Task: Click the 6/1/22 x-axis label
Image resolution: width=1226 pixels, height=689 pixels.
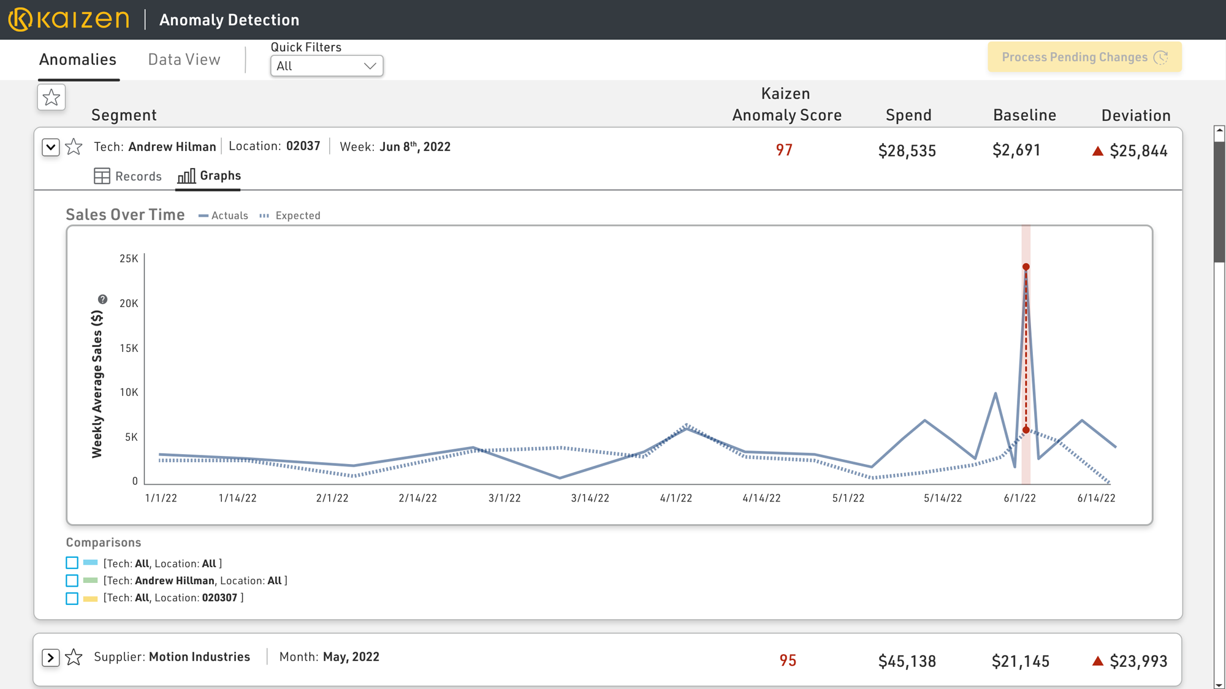Action: click(1019, 498)
